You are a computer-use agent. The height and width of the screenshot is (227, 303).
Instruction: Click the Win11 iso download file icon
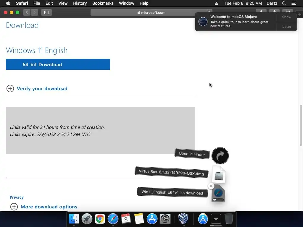point(218,193)
